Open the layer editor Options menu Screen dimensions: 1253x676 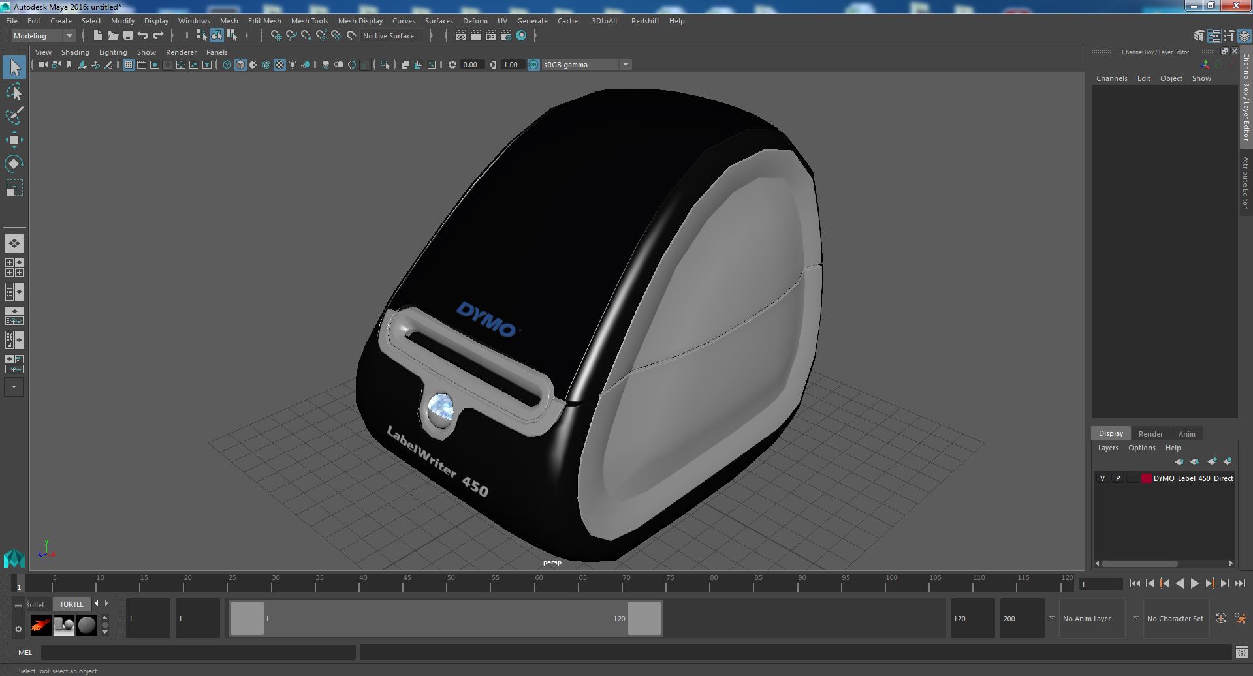[1141, 448]
